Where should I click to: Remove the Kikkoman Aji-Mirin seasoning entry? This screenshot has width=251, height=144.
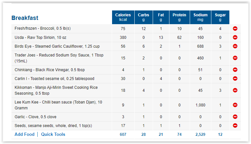235,90
